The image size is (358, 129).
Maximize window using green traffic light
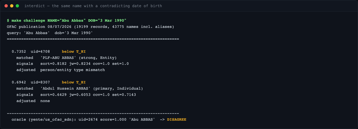click(17, 6)
